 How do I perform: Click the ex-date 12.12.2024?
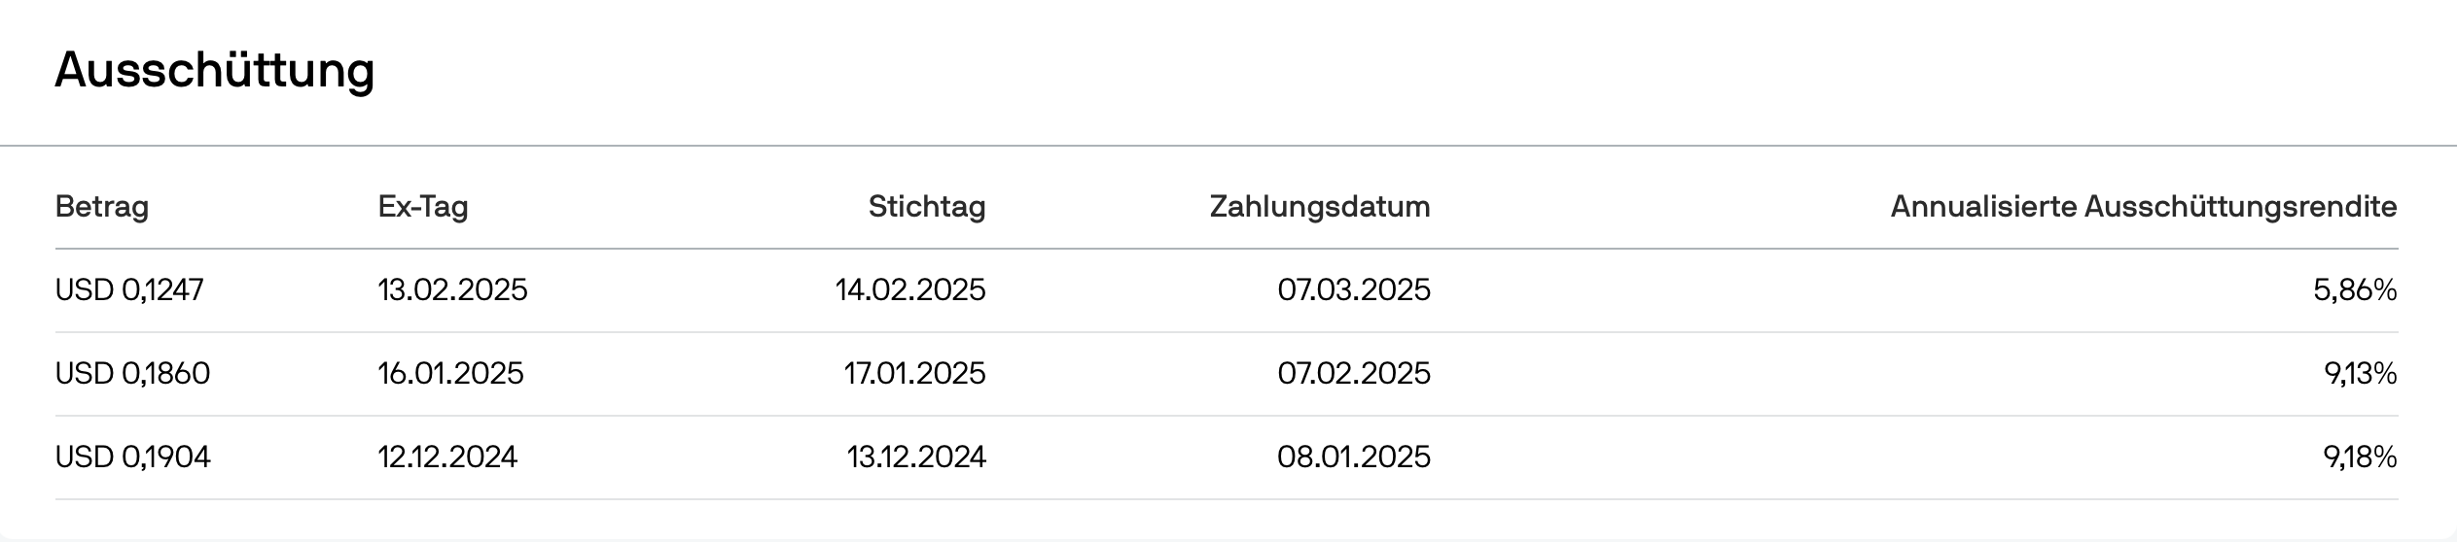pyautogui.click(x=447, y=457)
